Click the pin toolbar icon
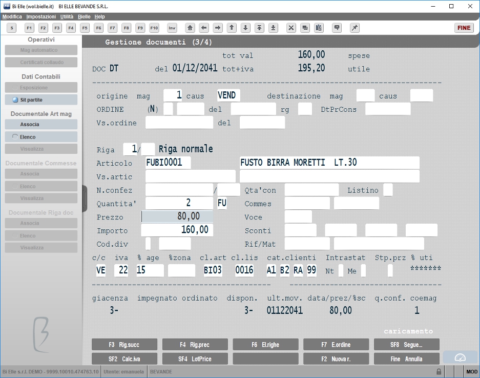The width and height of the screenshot is (480, 378). pyautogui.click(x=354, y=28)
